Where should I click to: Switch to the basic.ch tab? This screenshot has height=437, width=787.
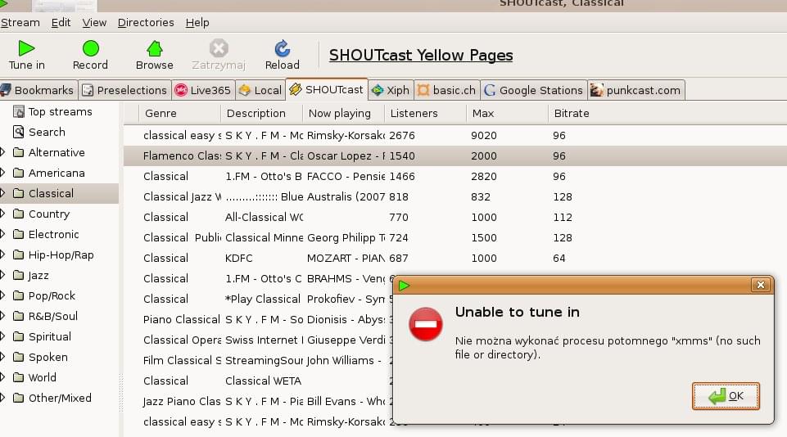click(x=446, y=90)
